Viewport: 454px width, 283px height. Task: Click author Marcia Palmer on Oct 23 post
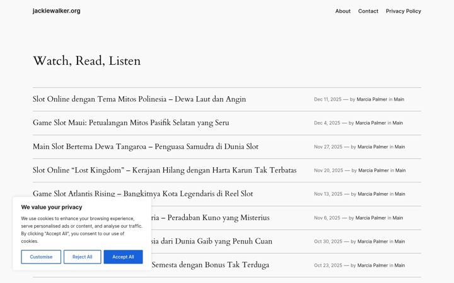pyautogui.click(x=373, y=265)
